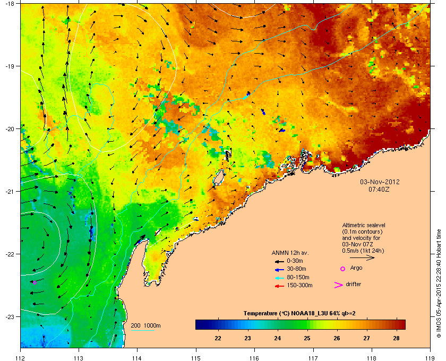Click the longitude axis label 115
This screenshot has width=446, height=361.
(196, 358)
